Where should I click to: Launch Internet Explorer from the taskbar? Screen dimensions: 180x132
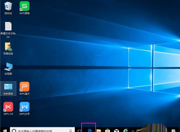point(126,130)
